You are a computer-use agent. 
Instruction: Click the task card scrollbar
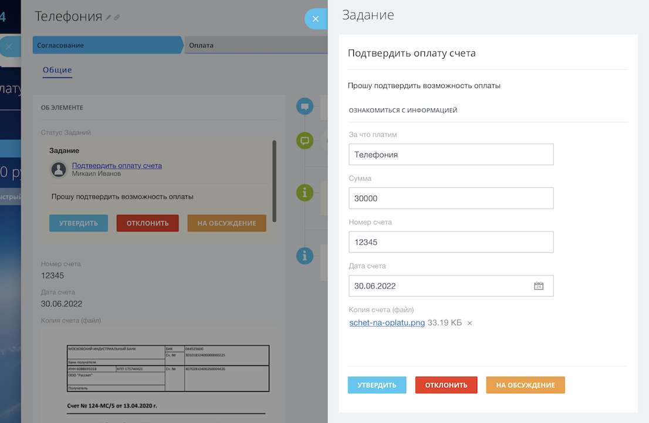(274, 181)
